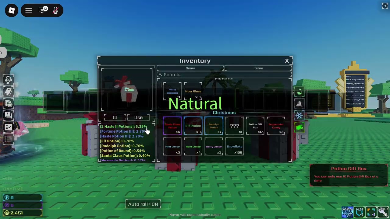Click the purple P currency counter

23,205
